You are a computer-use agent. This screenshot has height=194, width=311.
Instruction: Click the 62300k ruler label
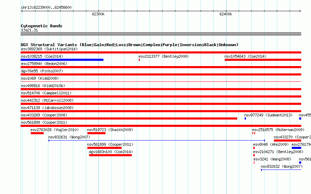tap(98, 14)
